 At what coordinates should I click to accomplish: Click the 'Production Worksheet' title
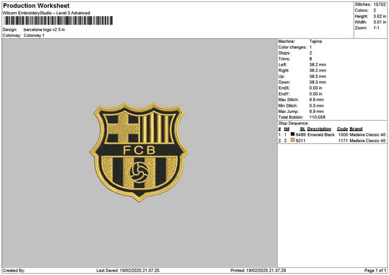point(36,5)
